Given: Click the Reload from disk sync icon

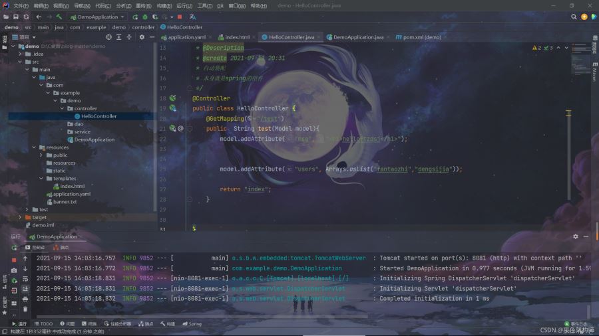Looking at the screenshot, I should click(x=26, y=17).
